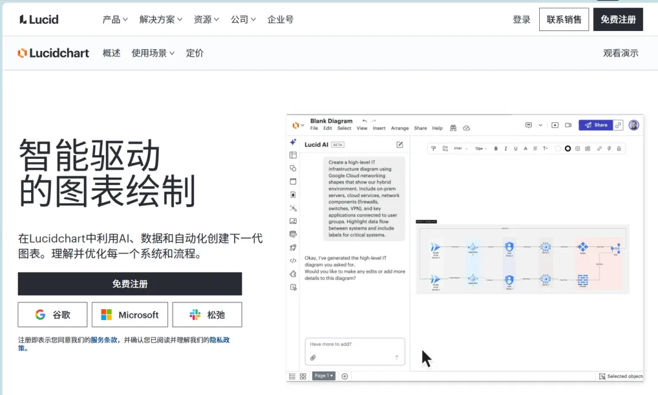Click the magic wand icon in the sidebar
658x395 pixels.
click(x=293, y=208)
